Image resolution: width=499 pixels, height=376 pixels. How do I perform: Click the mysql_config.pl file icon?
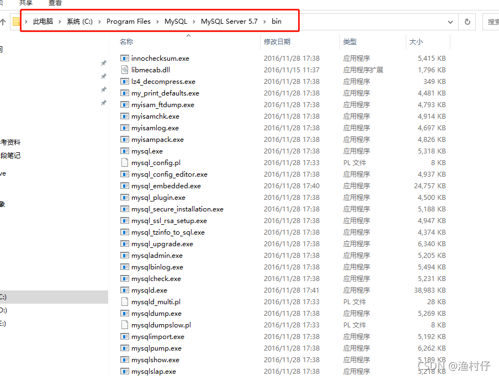[124, 163]
